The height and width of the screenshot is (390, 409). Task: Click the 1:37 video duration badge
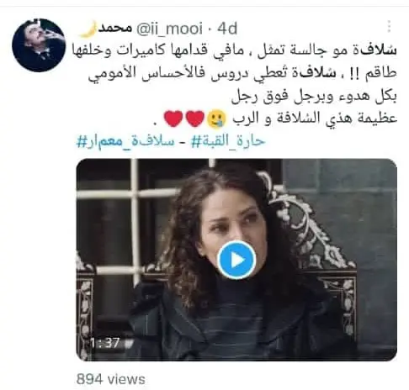tap(106, 343)
